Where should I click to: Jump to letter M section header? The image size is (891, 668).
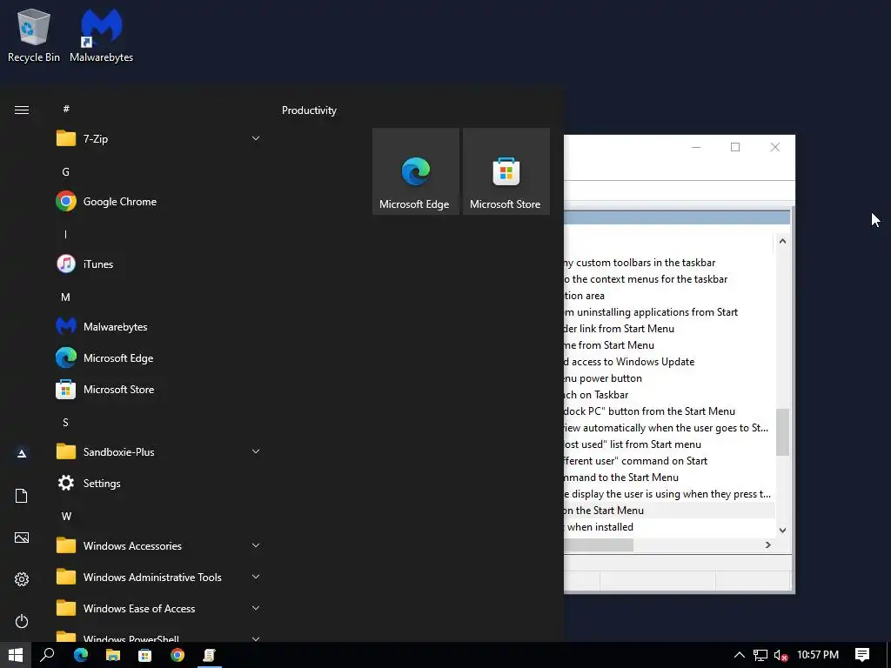66,297
